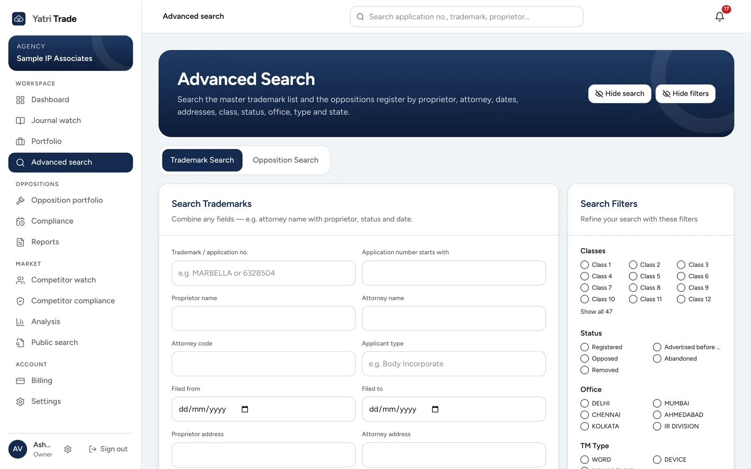Click the magnifier icon in the top search bar
751x469 pixels.
coord(360,17)
